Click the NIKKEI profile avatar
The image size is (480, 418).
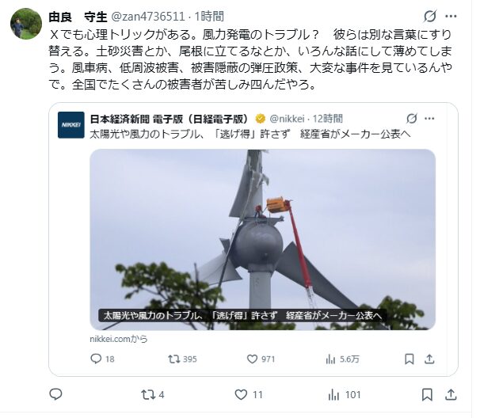[x=71, y=125]
